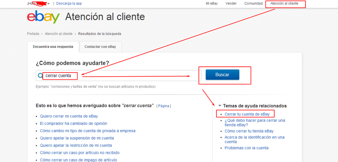Image resolution: width=338 pixels, height=162 pixels.
Task: Open Cómo cerrar un caso por artículo no recibido
Action: 80,153
